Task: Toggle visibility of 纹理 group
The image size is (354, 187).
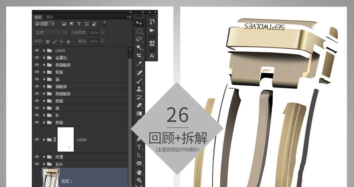Action: coord(36,157)
